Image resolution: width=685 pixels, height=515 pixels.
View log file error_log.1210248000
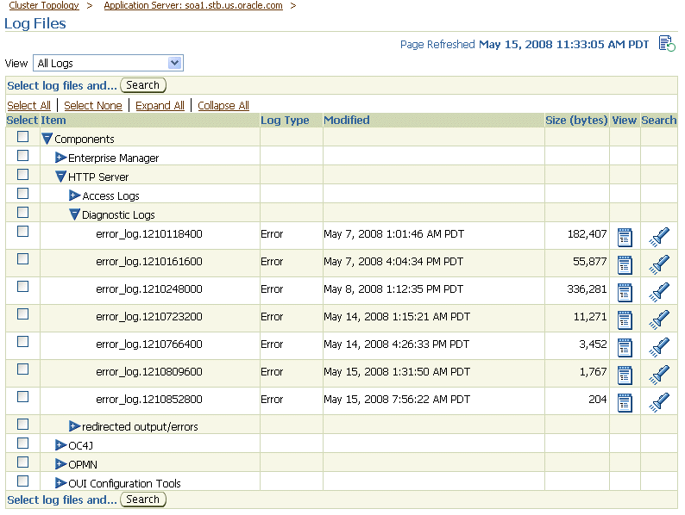pyautogui.click(x=625, y=292)
